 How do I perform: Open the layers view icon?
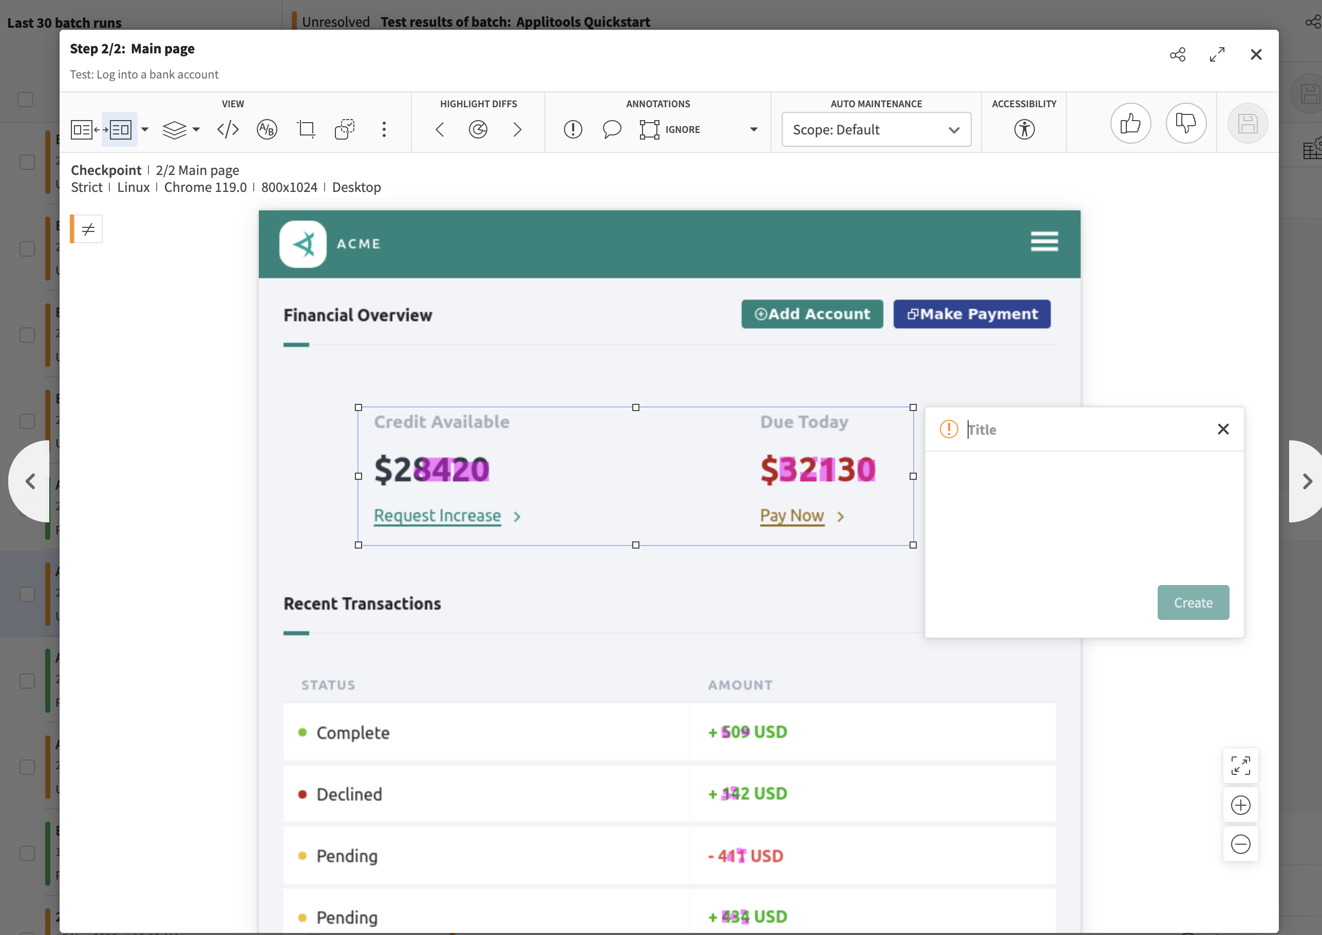click(x=174, y=129)
